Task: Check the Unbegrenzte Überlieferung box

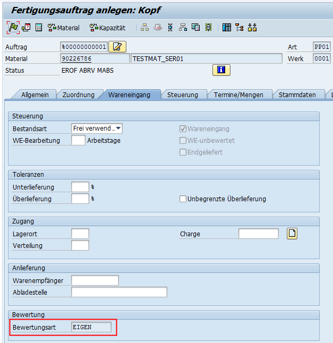Action: 183,199
